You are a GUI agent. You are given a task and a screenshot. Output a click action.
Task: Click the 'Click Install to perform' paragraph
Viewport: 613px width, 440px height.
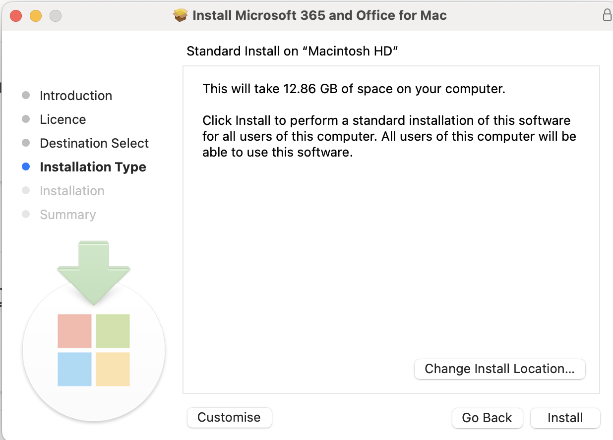click(389, 136)
